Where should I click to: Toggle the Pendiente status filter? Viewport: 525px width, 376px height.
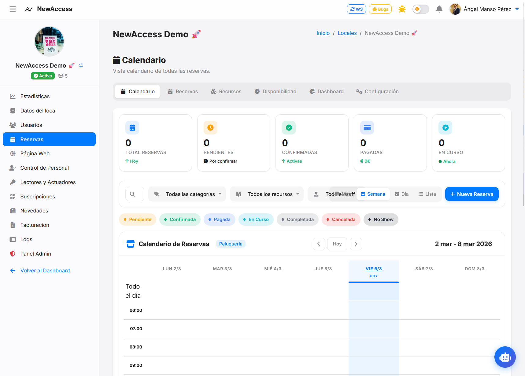point(137,219)
